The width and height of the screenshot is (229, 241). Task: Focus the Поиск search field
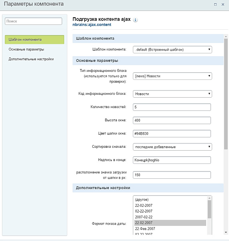[x=33, y=21]
